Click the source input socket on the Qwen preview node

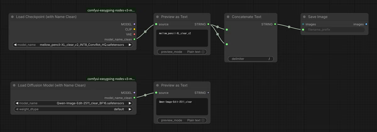coord(156,93)
